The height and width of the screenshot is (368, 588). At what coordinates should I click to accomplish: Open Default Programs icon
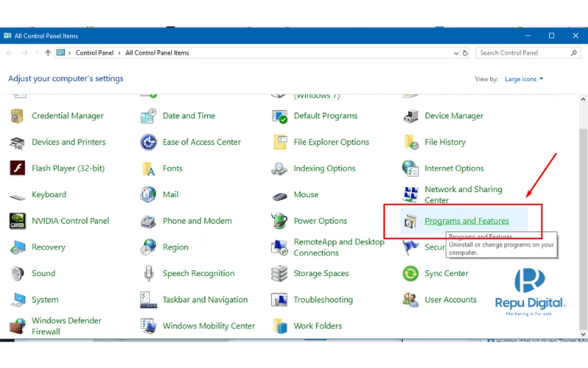pos(279,116)
